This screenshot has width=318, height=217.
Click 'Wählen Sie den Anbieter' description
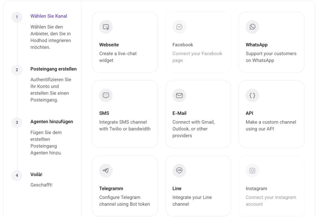[x=51, y=37]
